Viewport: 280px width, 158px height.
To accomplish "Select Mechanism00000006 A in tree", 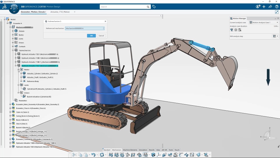I will tap(24, 27).
